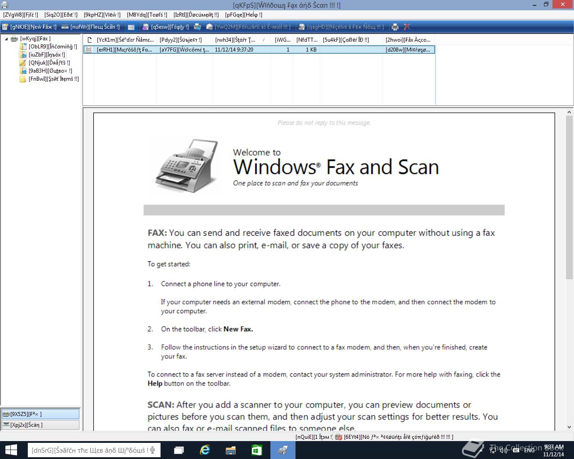Click the Sent Items folder icon

(23, 79)
